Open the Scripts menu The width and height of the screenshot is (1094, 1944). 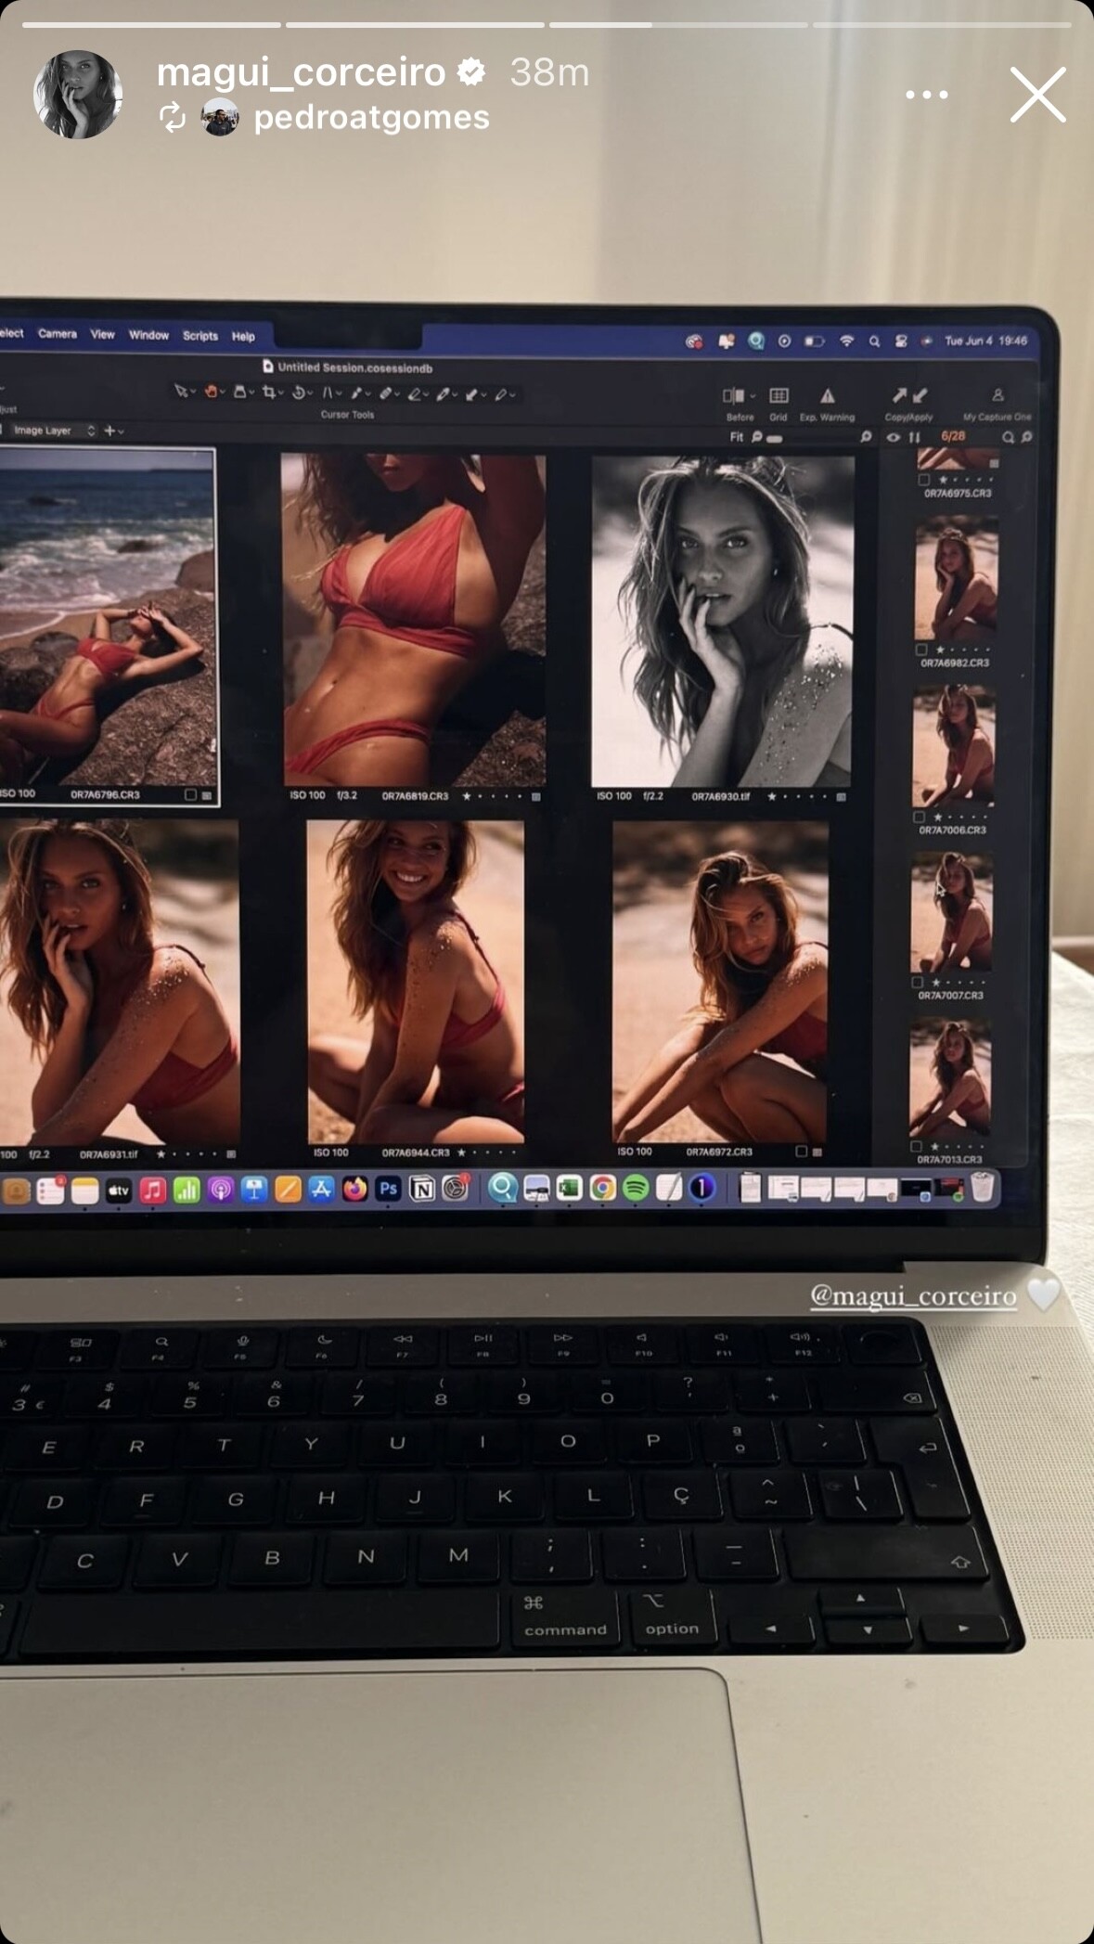coord(199,336)
